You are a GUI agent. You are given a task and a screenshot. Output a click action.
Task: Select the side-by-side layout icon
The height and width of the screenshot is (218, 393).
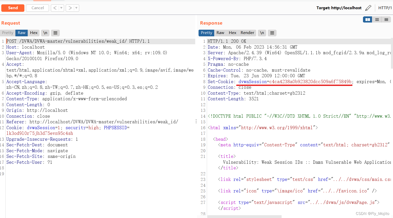tap(367, 19)
